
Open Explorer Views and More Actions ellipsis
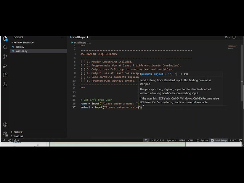point(63,37)
